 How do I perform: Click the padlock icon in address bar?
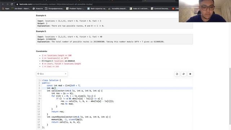tap(17, 4)
